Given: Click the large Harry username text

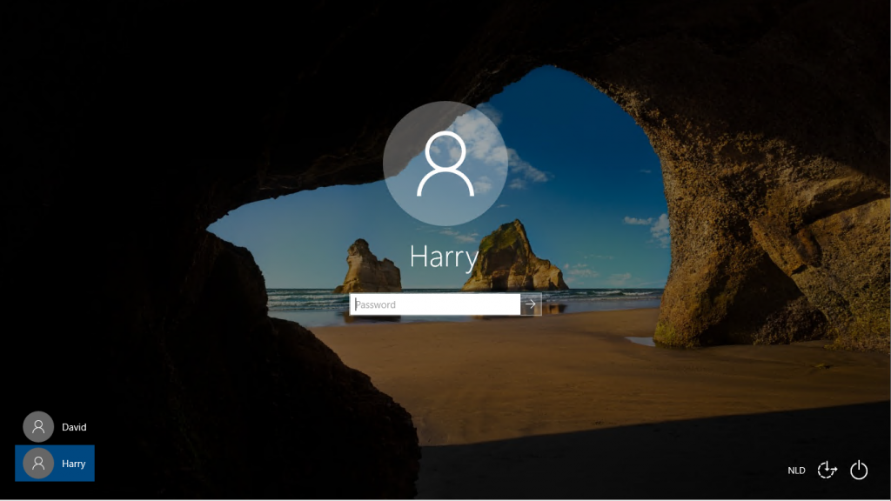Looking at the screenshot, I should pyautogui.click(x=445, y=257).
